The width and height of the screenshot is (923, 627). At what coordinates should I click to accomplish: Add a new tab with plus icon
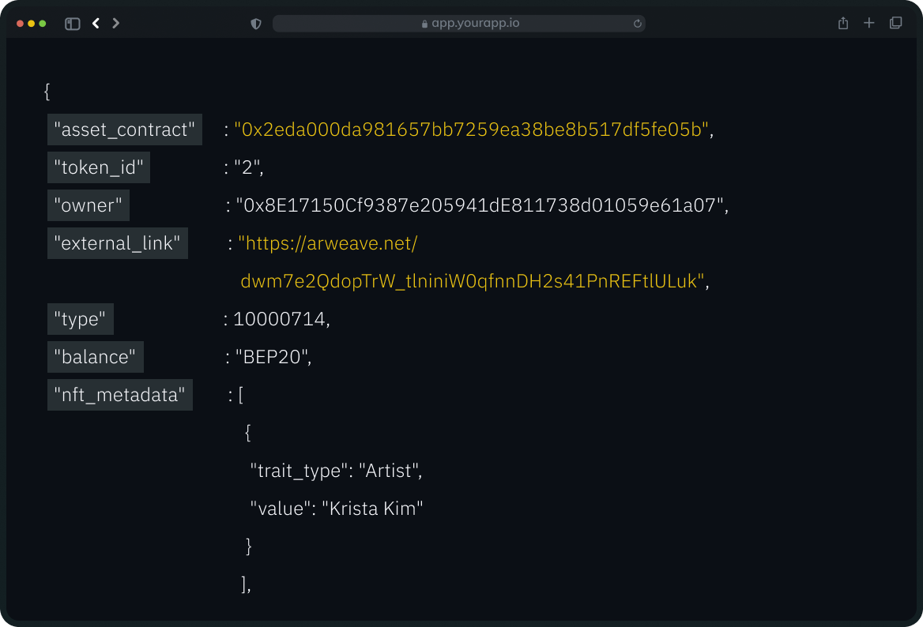tap(869, 23)
